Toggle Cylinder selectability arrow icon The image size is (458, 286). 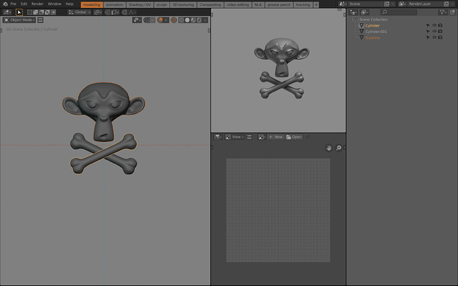(428, 26)
